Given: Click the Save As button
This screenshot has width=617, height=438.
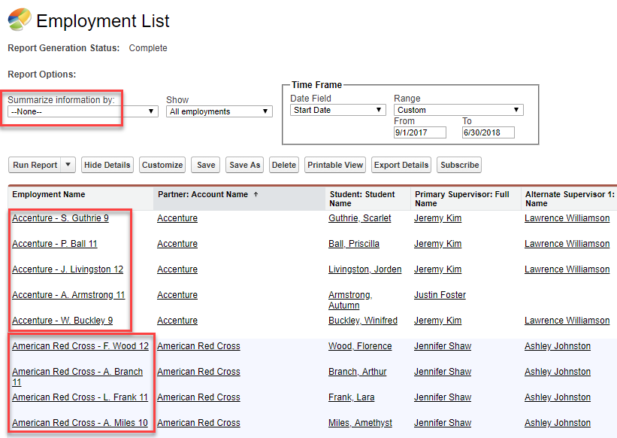Looking at the screenshot, I should [x=245, y=165].
